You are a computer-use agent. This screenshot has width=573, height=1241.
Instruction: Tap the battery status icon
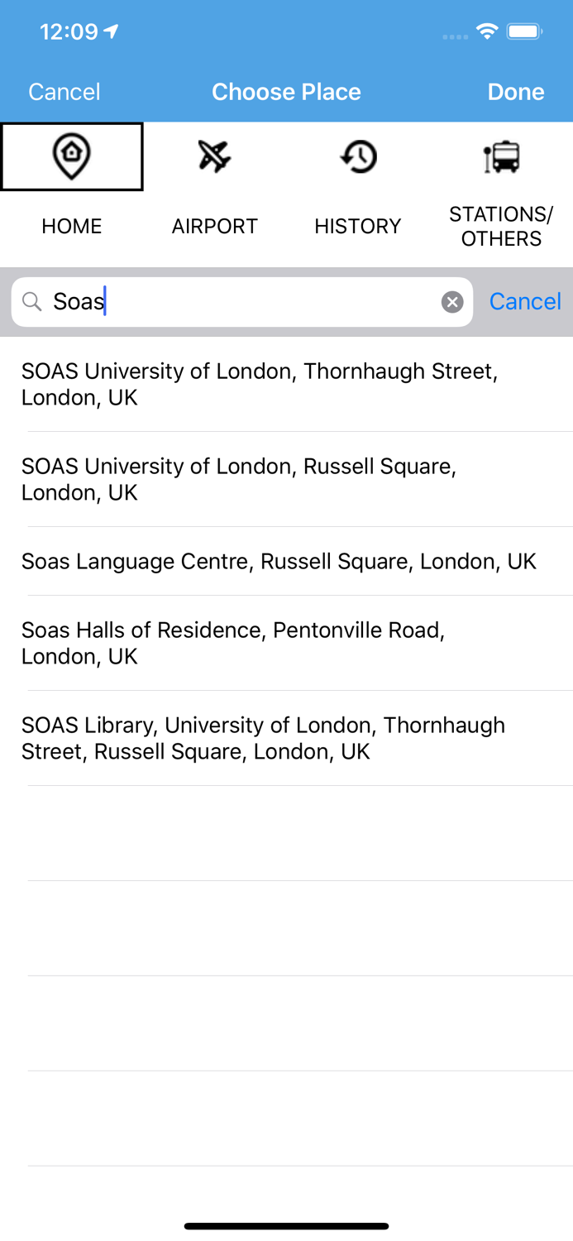524,32
